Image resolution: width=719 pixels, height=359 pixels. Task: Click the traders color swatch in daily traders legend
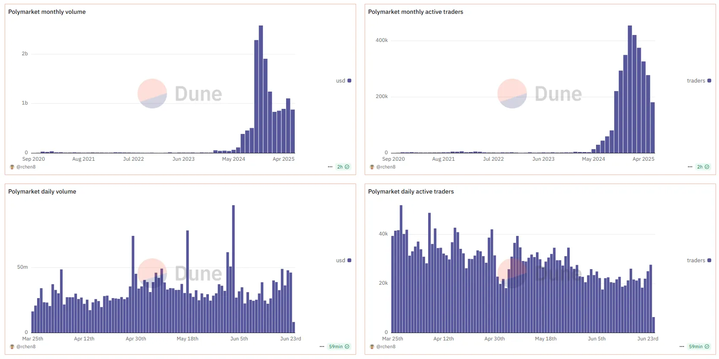(x=709, y=261)
